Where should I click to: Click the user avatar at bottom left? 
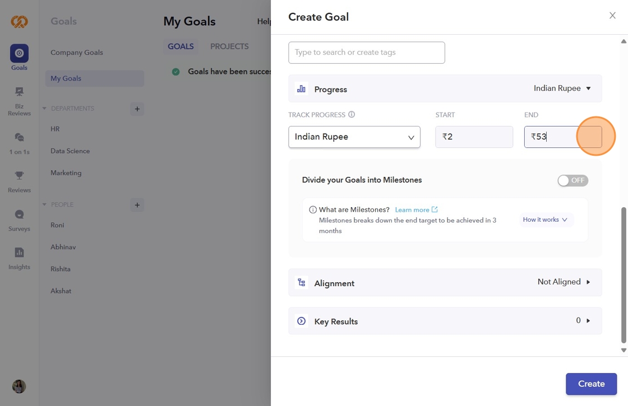pyautogui.click(x=19, y=386)
